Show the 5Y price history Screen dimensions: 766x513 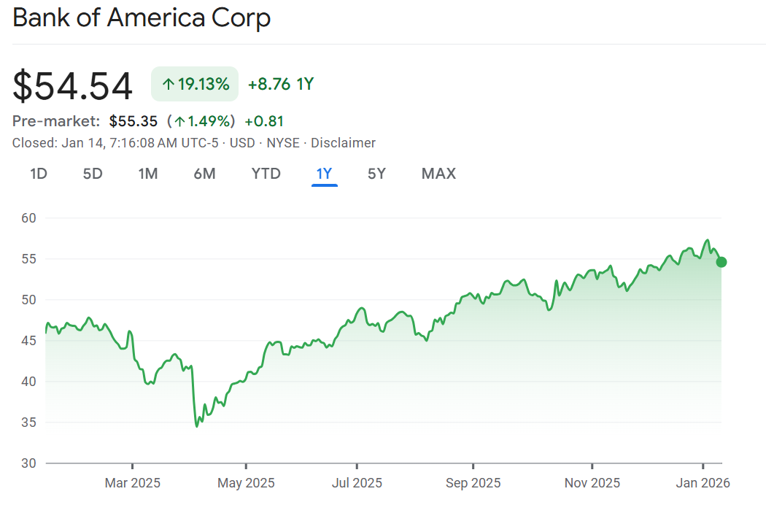pyautogui.click(x=376, y=174)
